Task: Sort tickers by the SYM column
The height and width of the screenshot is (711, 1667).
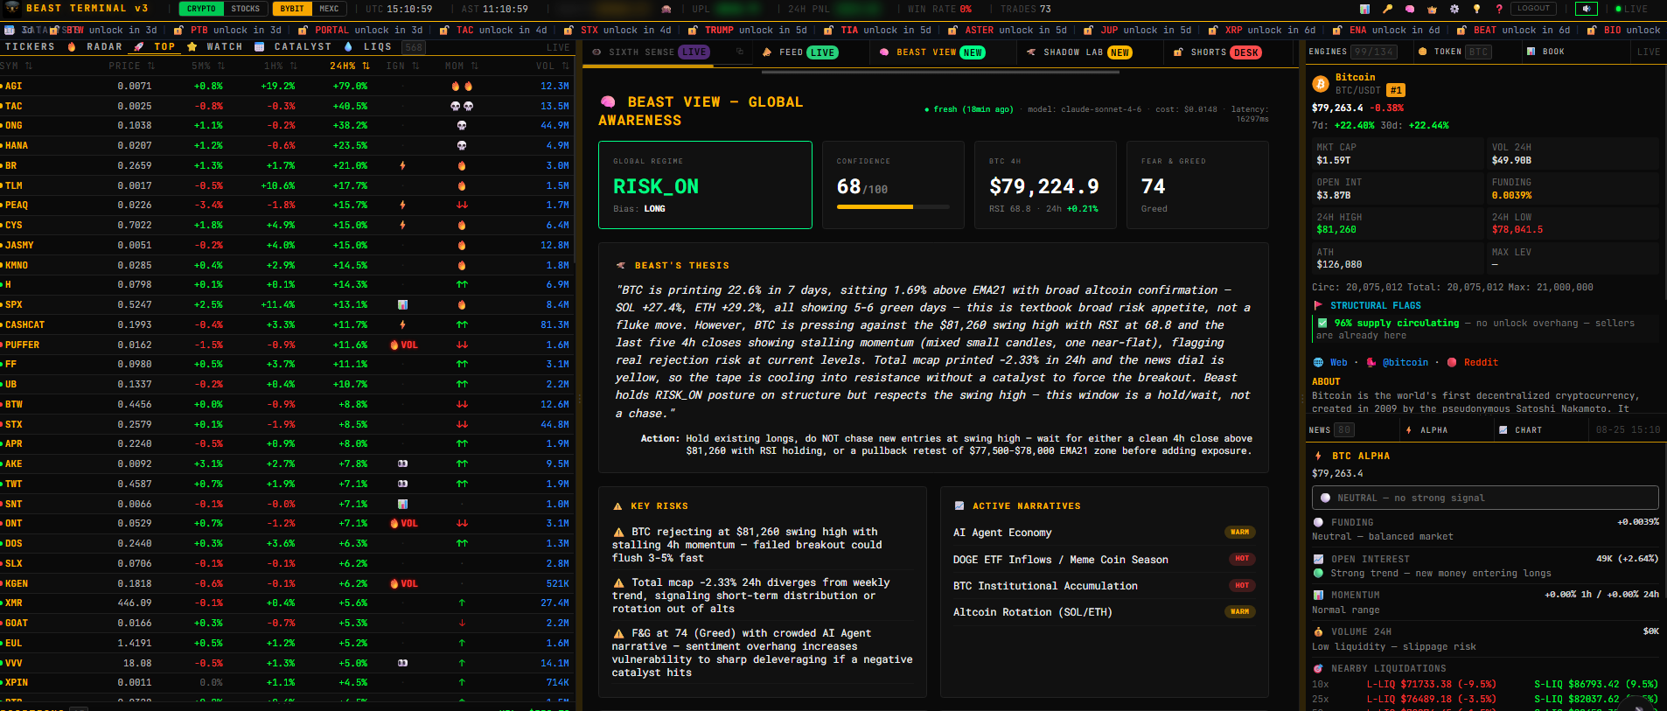Action: pos(17,66)
